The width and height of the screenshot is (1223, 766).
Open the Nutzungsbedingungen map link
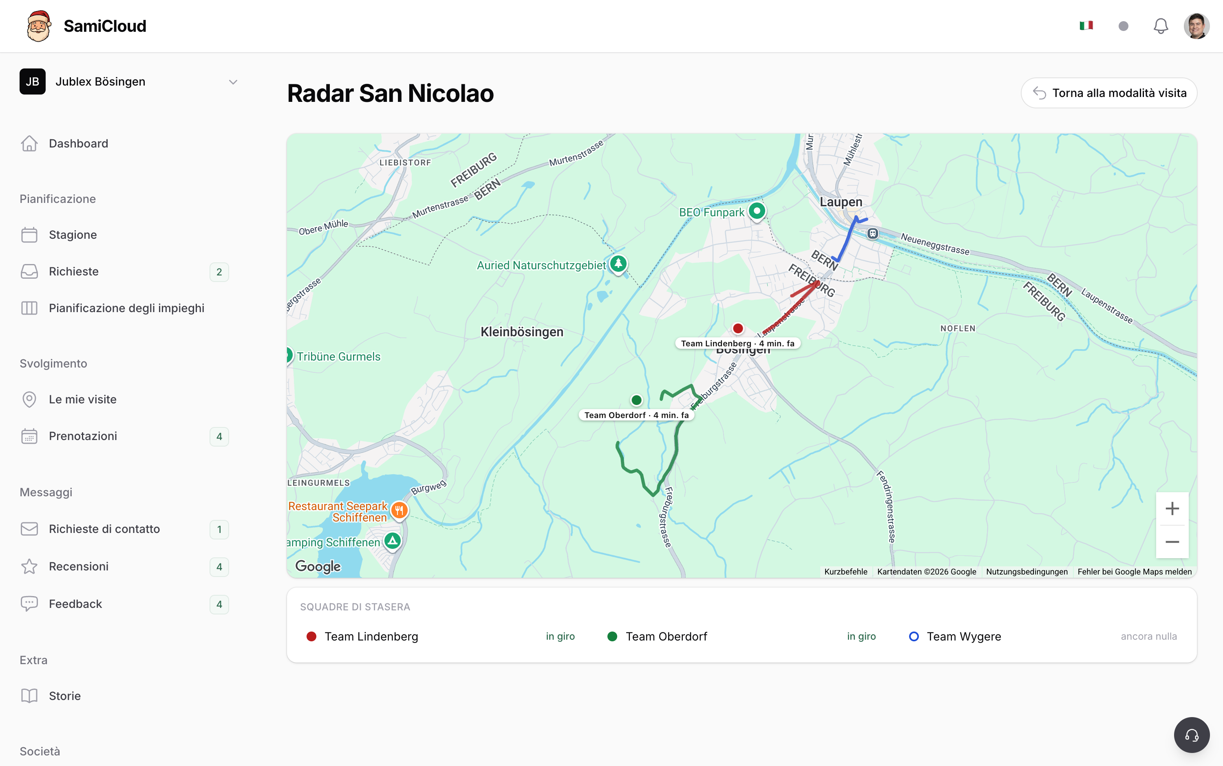tap(1027, 572)
